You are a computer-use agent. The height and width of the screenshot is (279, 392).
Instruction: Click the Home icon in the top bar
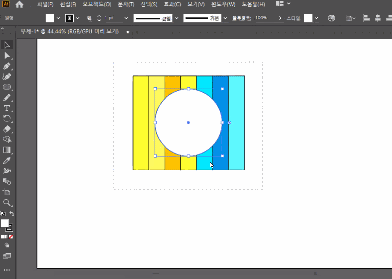(x=20, y=4)
